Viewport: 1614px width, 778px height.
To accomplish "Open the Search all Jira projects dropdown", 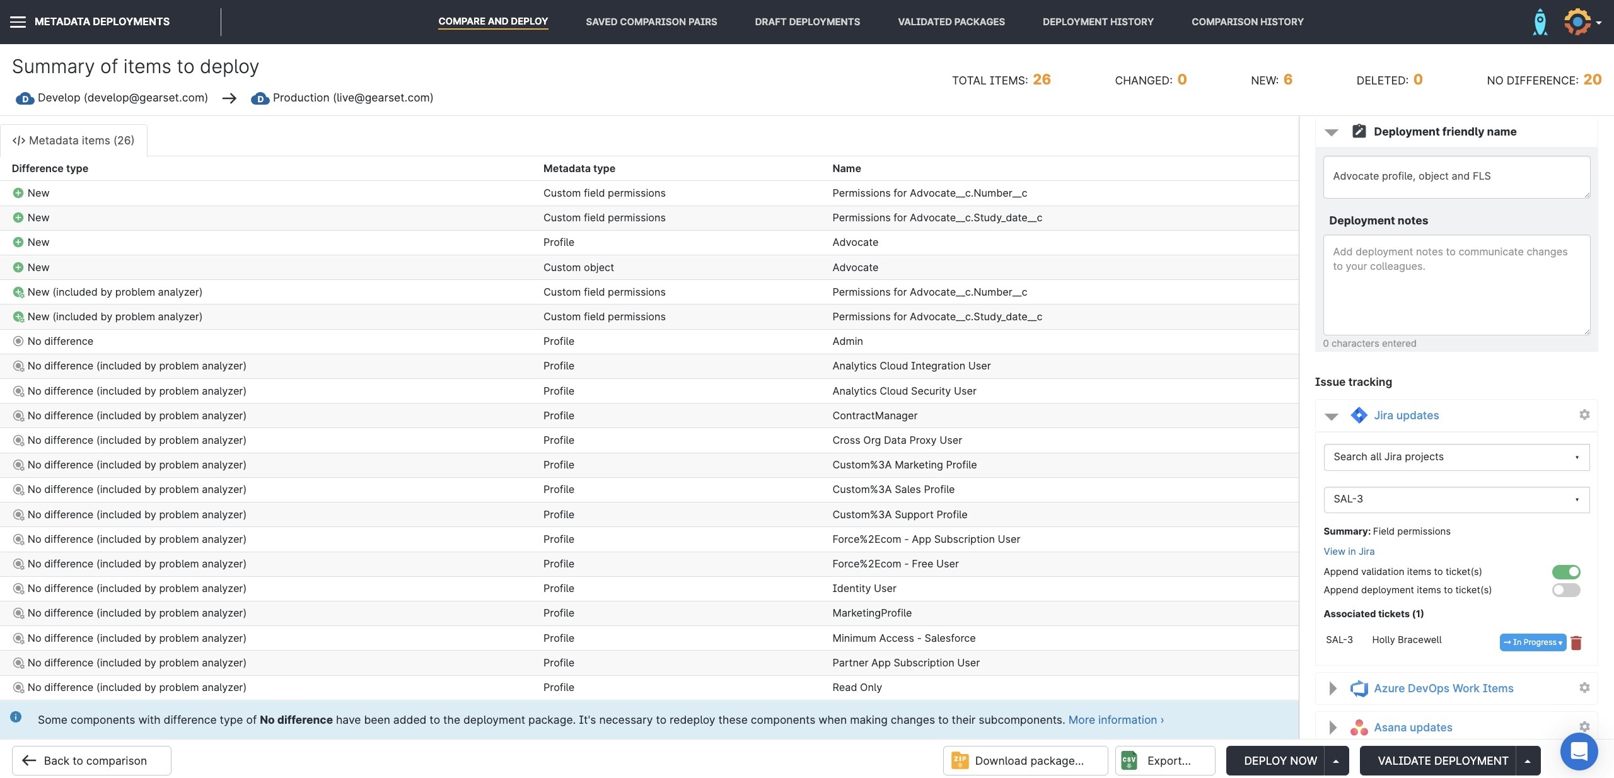I will (1456, 457).
